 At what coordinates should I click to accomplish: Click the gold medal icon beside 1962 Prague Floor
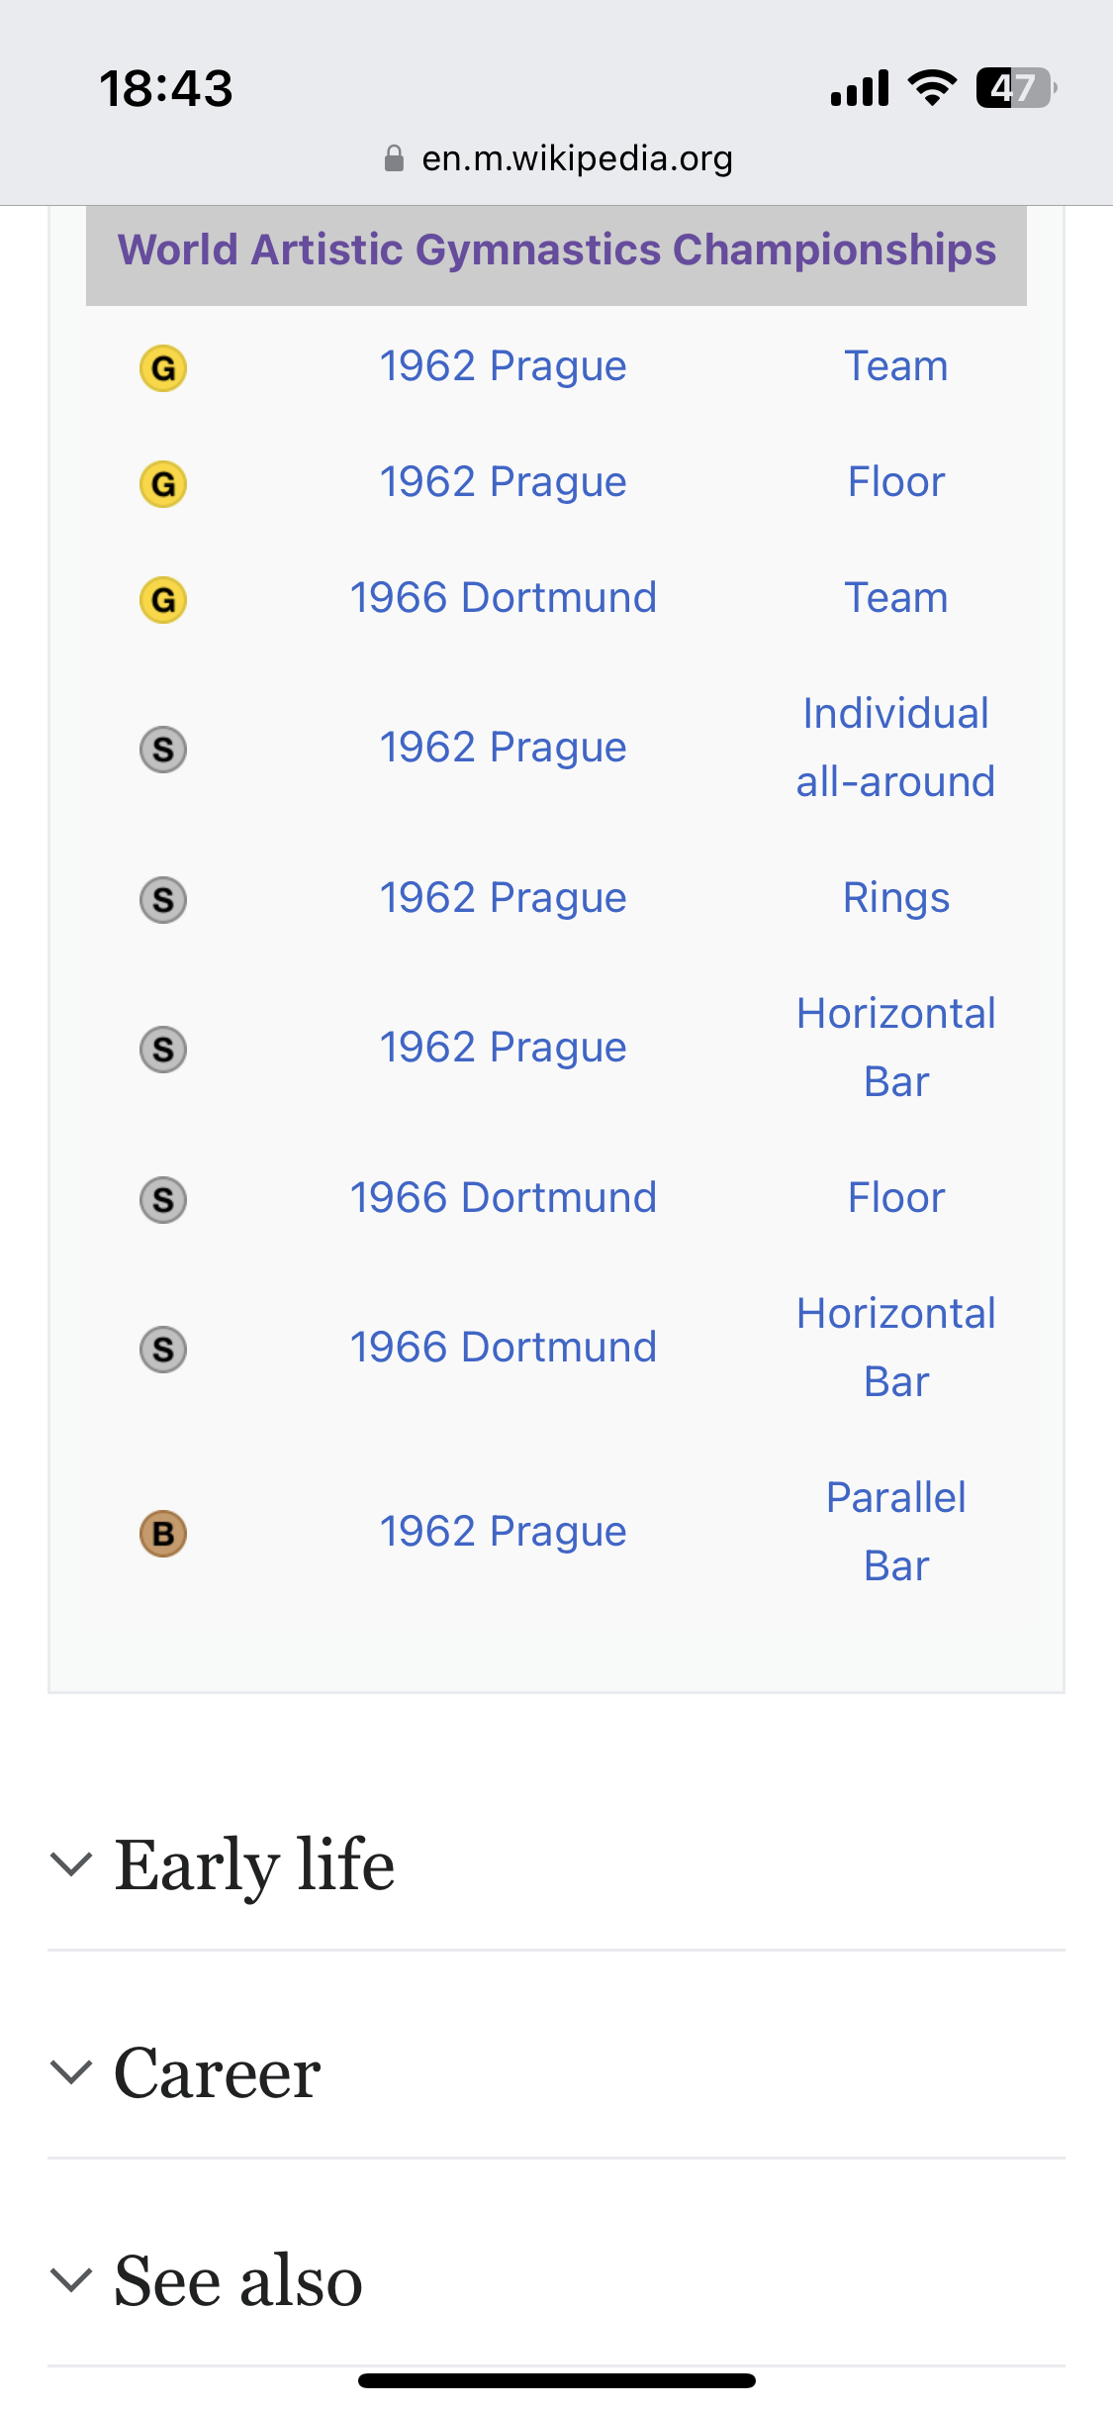163,484
